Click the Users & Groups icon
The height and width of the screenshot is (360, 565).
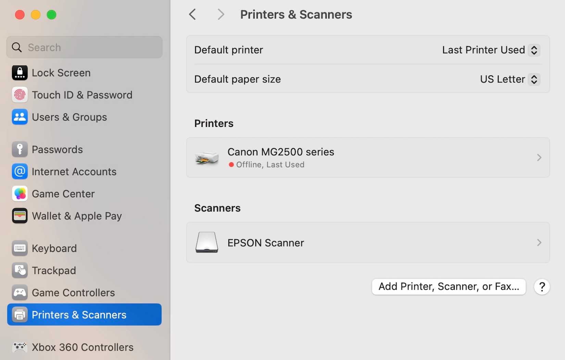20,117
